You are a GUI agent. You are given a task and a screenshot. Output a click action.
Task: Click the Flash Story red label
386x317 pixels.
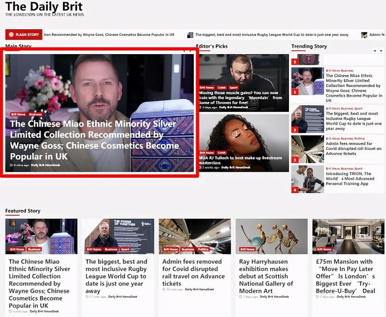point(24,35)
